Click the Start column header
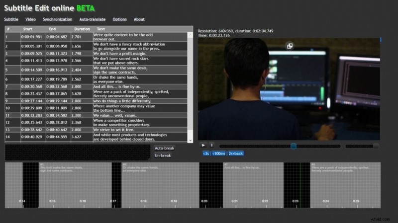398x223 pixels. (x=28, y=29)
